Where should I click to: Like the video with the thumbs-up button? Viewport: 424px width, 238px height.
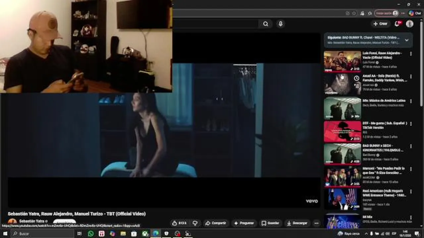(180, 223)
